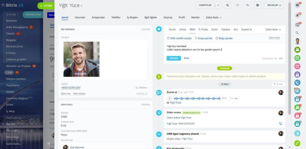Click the hamburger menu icon beside Bitrix 24
306x149 pixels.
[x=3, y=5]
